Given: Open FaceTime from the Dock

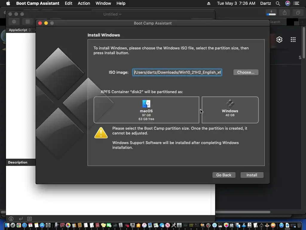Looking at the screenshot, I should tap(109, 225).
